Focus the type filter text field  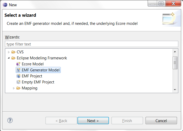tap(92, 44)
